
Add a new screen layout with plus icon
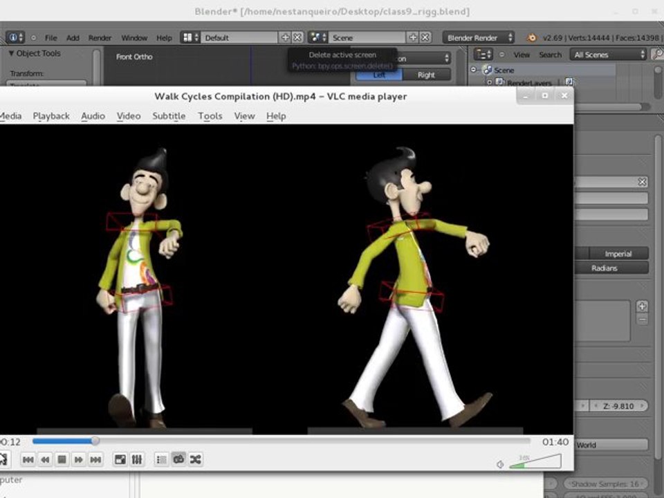[x=285, y=37]
